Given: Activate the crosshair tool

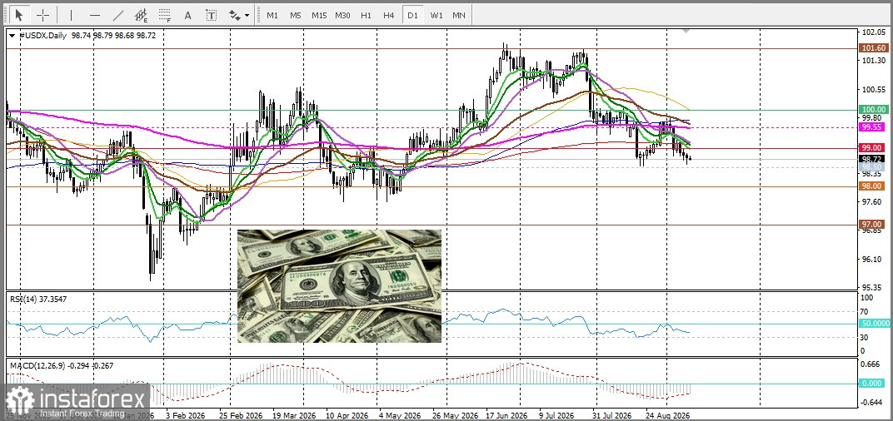Looking at the screenshot, I should [x=43, y=15].
